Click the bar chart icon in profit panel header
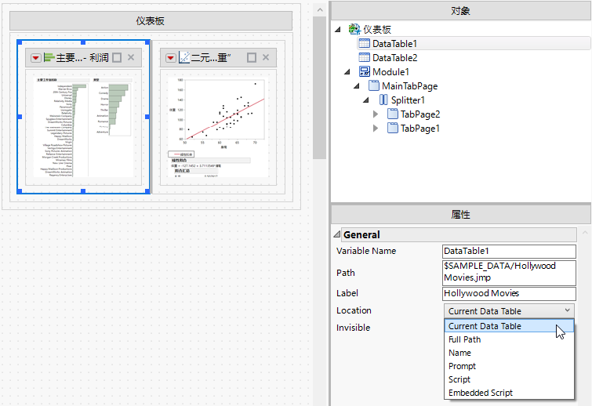 coord(49,58)
